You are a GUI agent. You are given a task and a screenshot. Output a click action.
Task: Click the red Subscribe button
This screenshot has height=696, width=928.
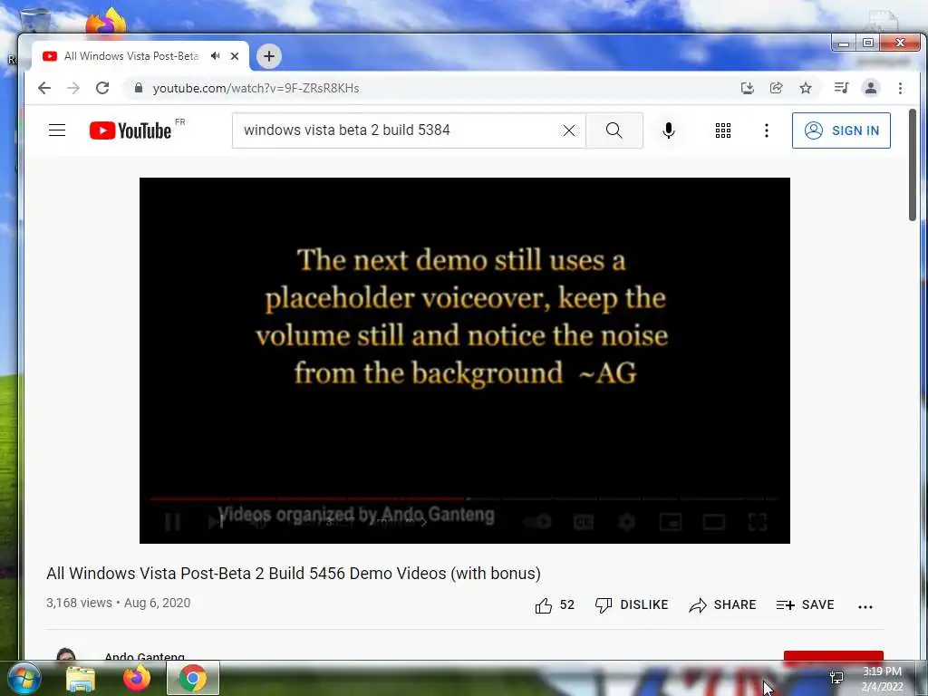pos(834,656)
